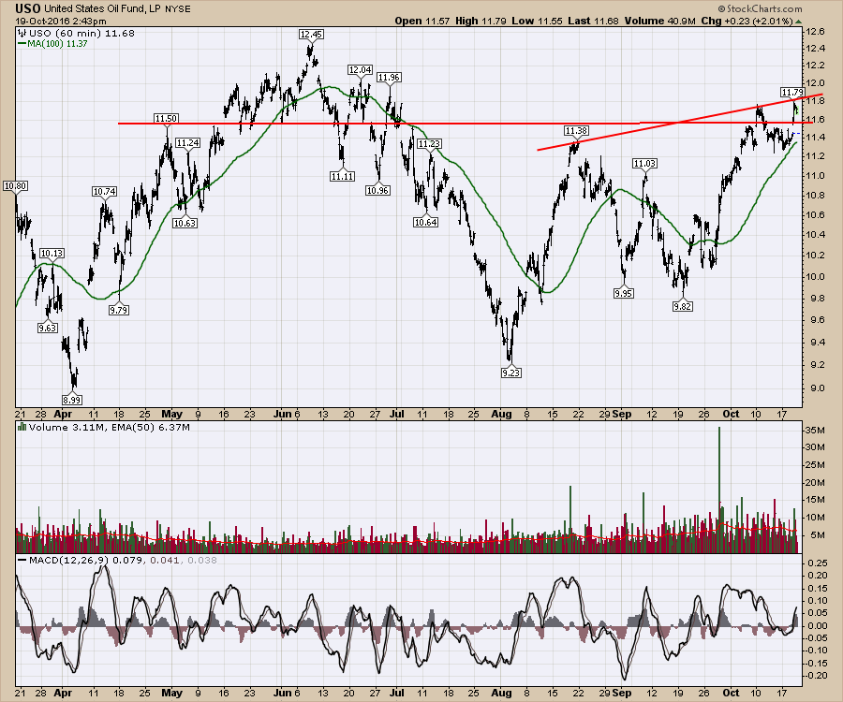Click the Aug label on price axis
The image size is (843, 702).
click(x=501, y=414)
